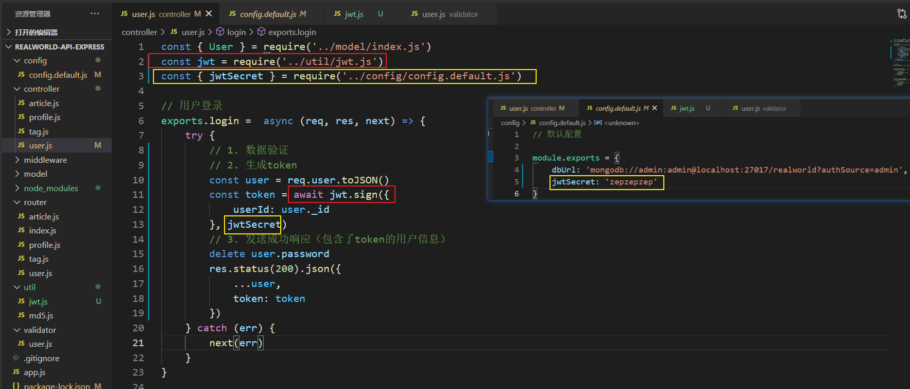The height and width of the screenshot is (389, 910).
Task: Expand the middleware folder
Action: (x=17, y=160)
